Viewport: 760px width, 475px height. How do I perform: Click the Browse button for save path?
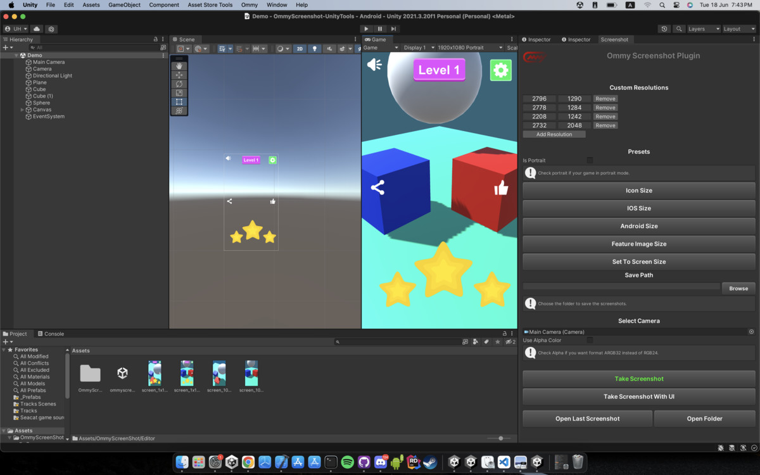pos(738,288)
